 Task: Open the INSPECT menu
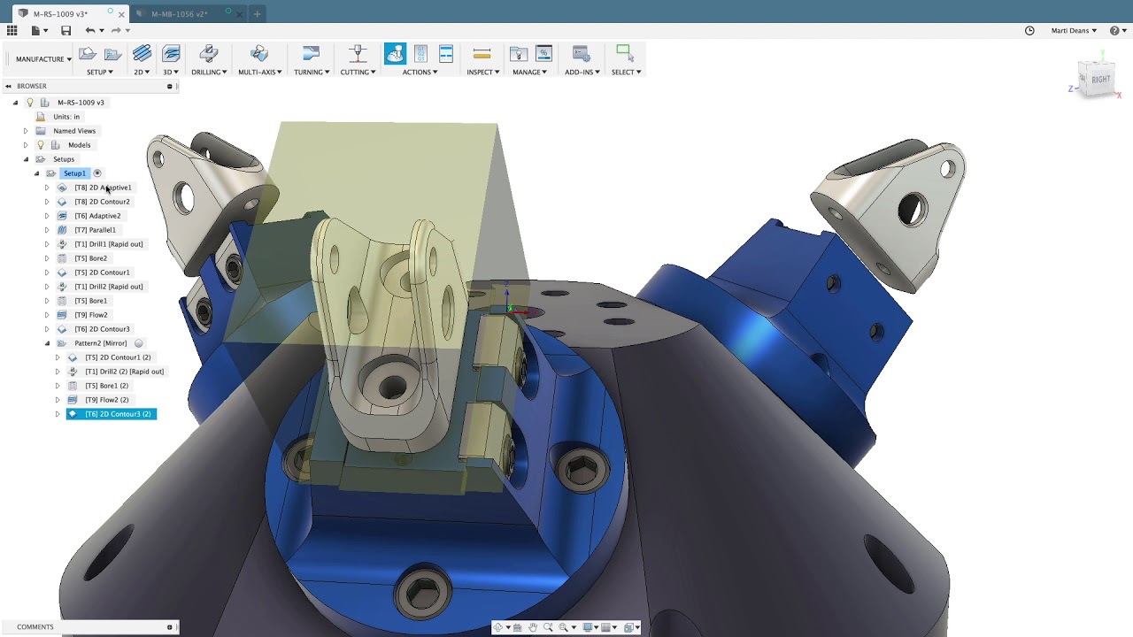[x=482, y=72]
